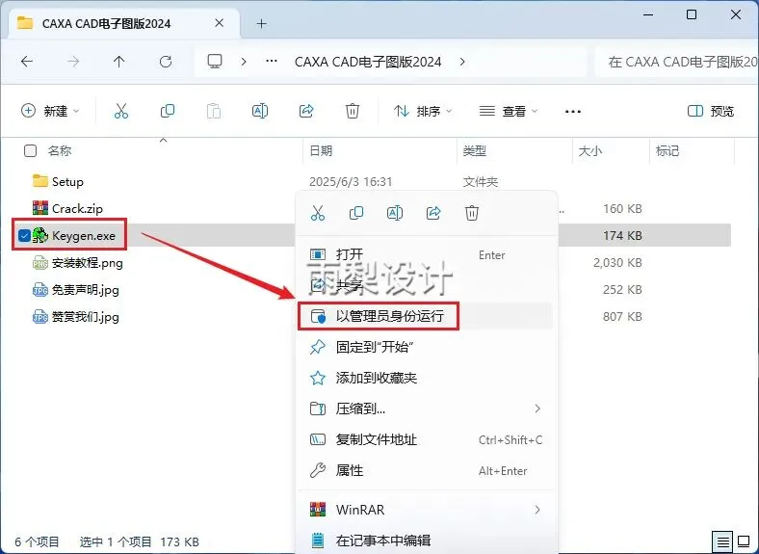The image size is (759, 554).
Task: Sort by the 日期 column header
Action: tap(321, 151)
